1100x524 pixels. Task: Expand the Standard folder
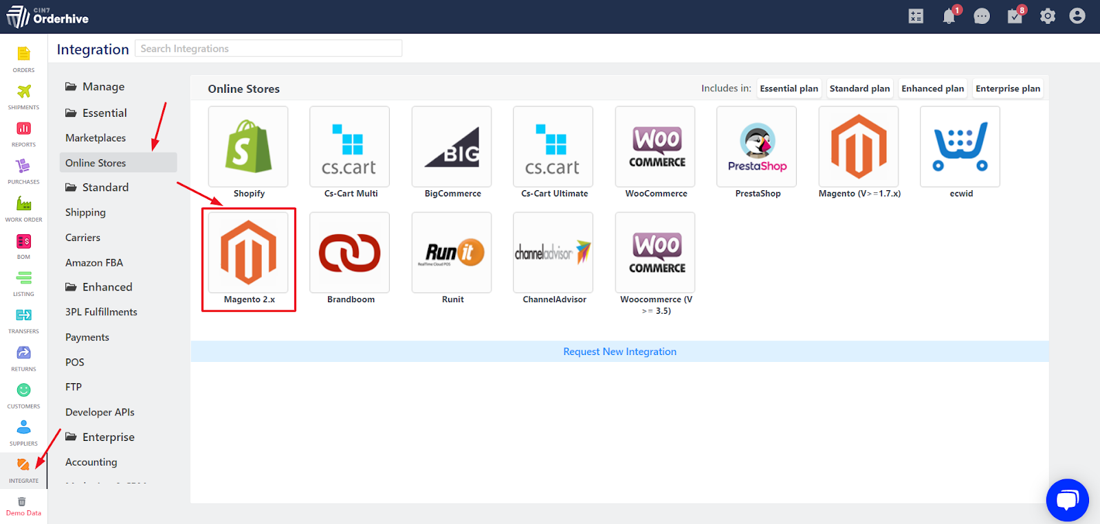point(97,187)
